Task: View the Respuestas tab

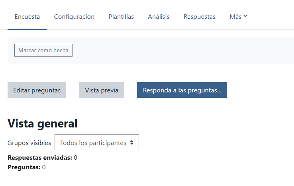Action: [x=200, y=17]
